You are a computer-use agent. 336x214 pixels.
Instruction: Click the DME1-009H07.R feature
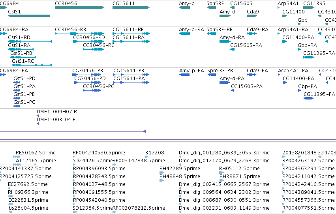pyautogui.click(x=57, y=112)
